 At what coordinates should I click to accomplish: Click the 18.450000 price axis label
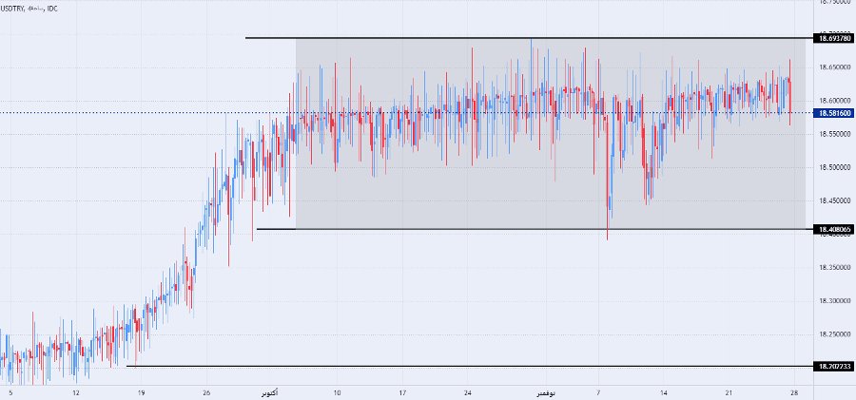[835, 200]
